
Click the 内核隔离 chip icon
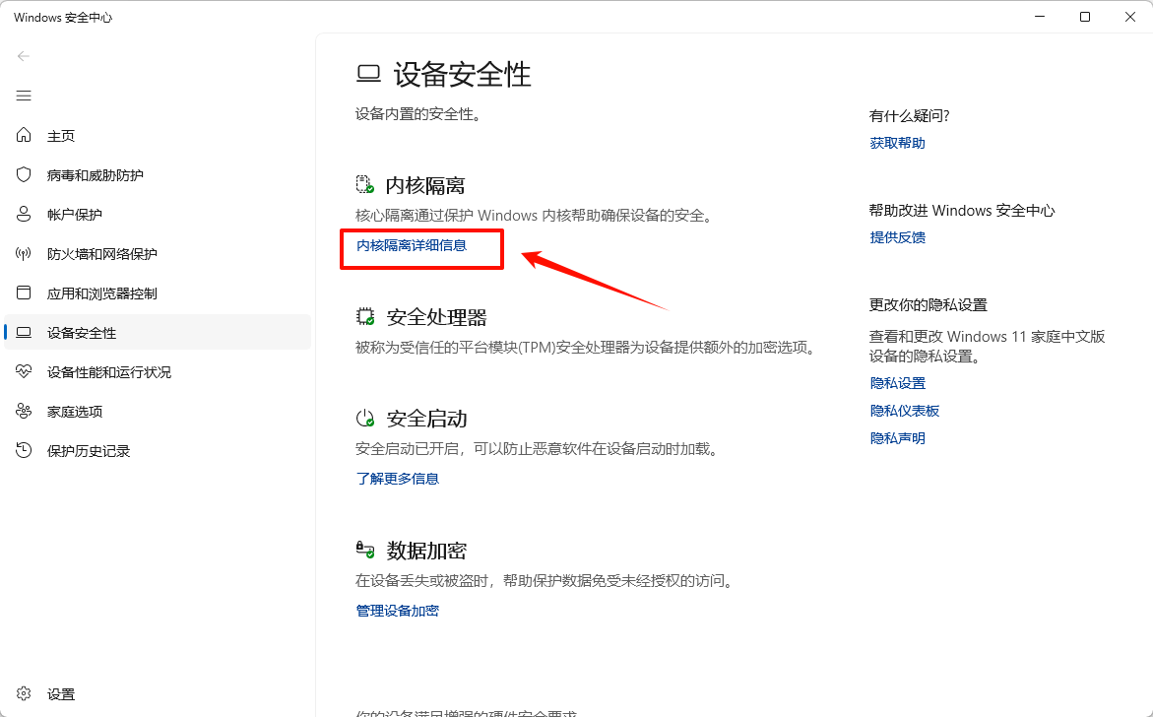pos(365,184)
